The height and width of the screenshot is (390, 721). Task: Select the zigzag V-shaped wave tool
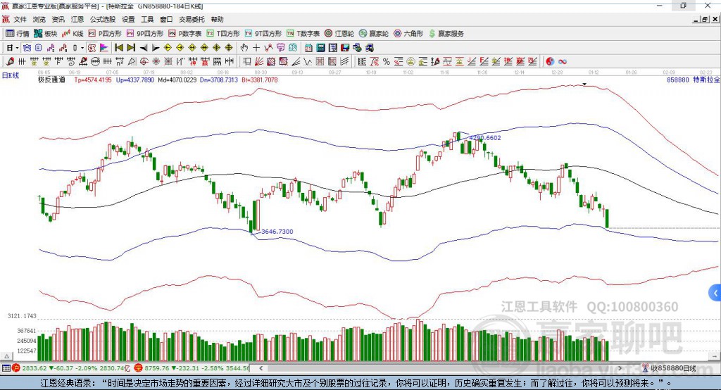[x=308, y=61]
